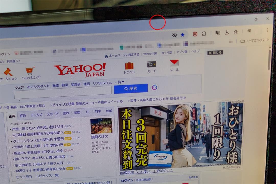The image size is (276, 184).
Task: Open the red fast-forward extension icon
Action: coord(195,33)
